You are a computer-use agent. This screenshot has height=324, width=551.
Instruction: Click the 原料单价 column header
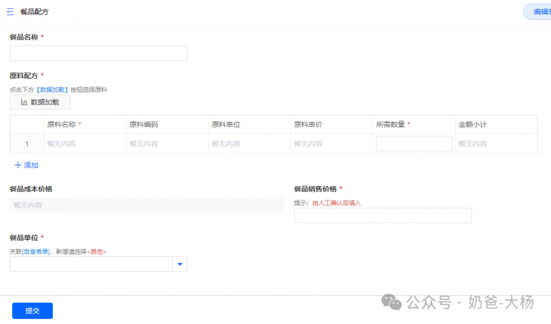[x=308, y=124]
